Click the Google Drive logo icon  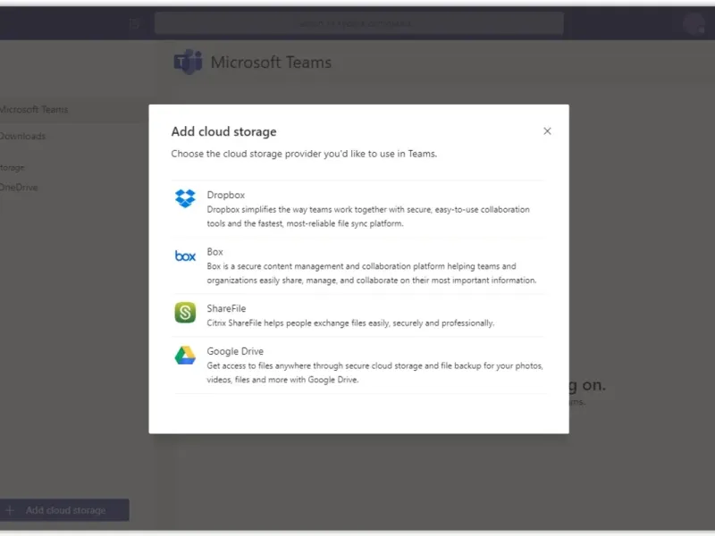(x=185, y=355)
